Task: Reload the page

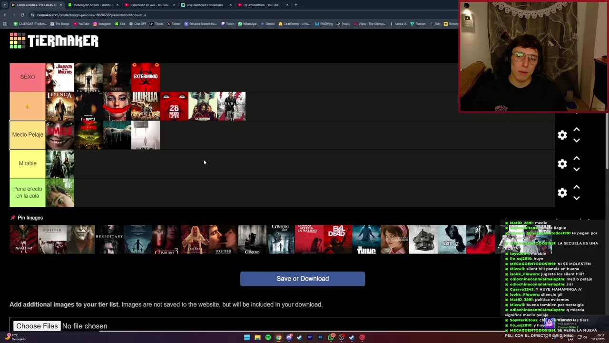Action: pos(22,15)
